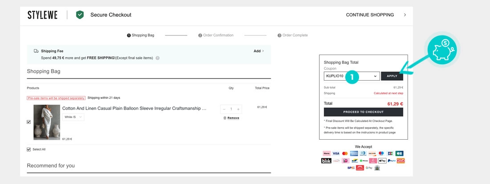Image resolution: width=490 pixels, height=184 pixels.
Task: Uncheck the dress product checkbox
Action: (x=29, y=122)
